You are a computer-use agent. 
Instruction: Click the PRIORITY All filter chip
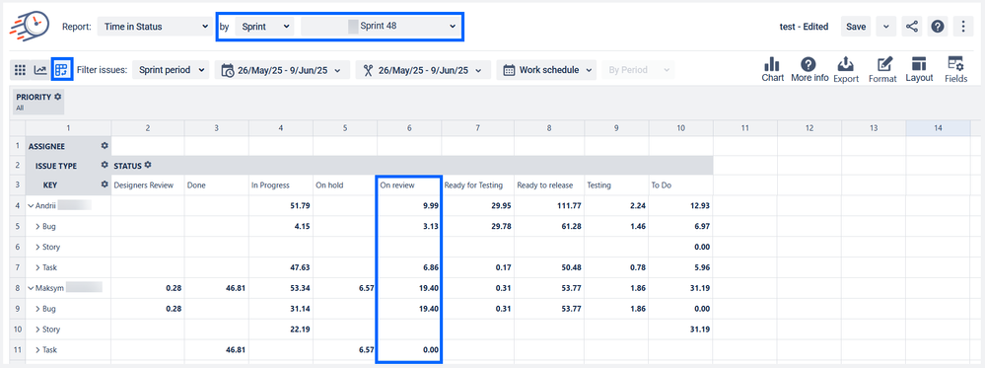(x=38, y=102)
